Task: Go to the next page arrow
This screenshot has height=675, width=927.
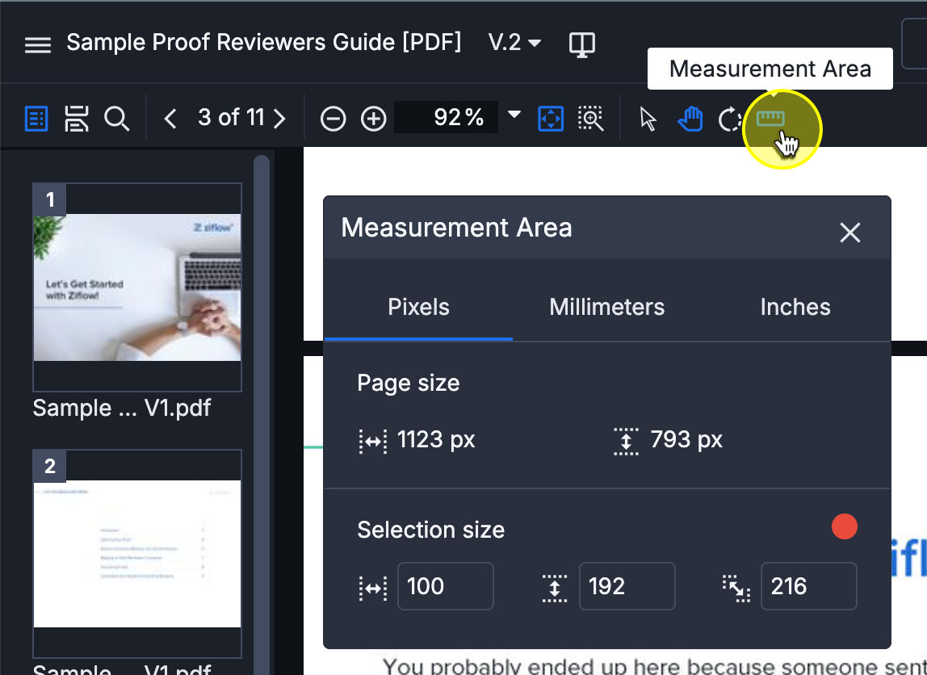Action: coord(279,119)
